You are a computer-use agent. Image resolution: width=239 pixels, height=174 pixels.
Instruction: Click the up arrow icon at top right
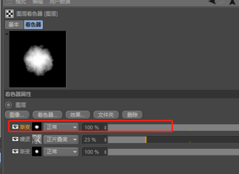click(232, 2)
